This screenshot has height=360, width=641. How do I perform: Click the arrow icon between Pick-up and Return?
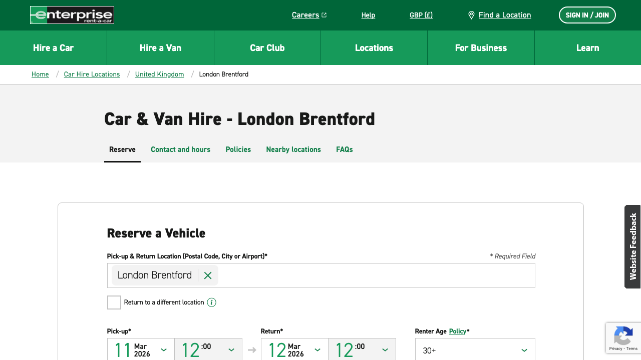252,350
